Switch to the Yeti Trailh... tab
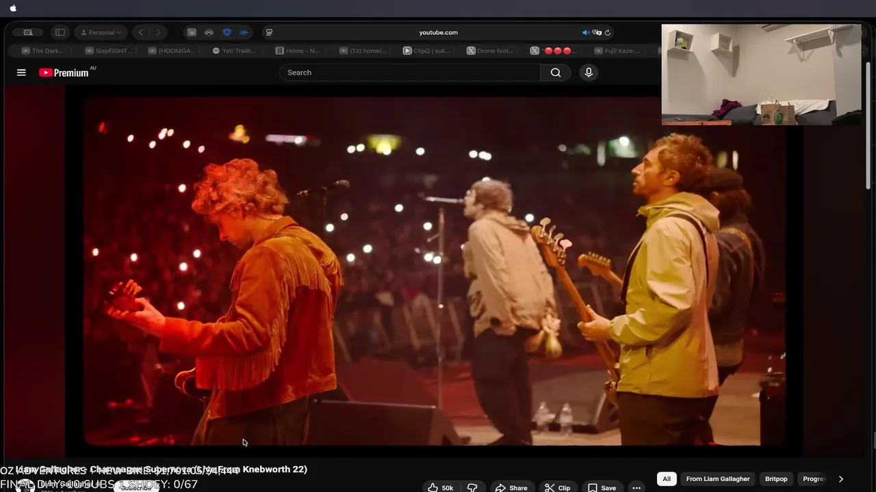This screenshot has height=492, width=876. coord(235,51)
